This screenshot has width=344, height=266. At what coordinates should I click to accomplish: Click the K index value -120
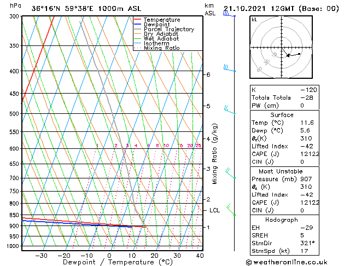point(308,90)
